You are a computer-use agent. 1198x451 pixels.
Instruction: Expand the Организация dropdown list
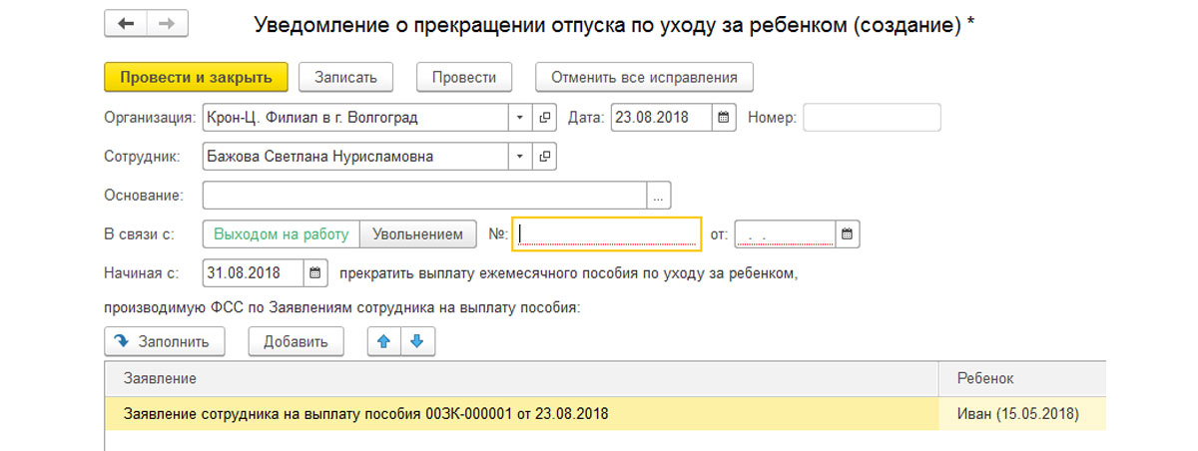tap(519, 118)
